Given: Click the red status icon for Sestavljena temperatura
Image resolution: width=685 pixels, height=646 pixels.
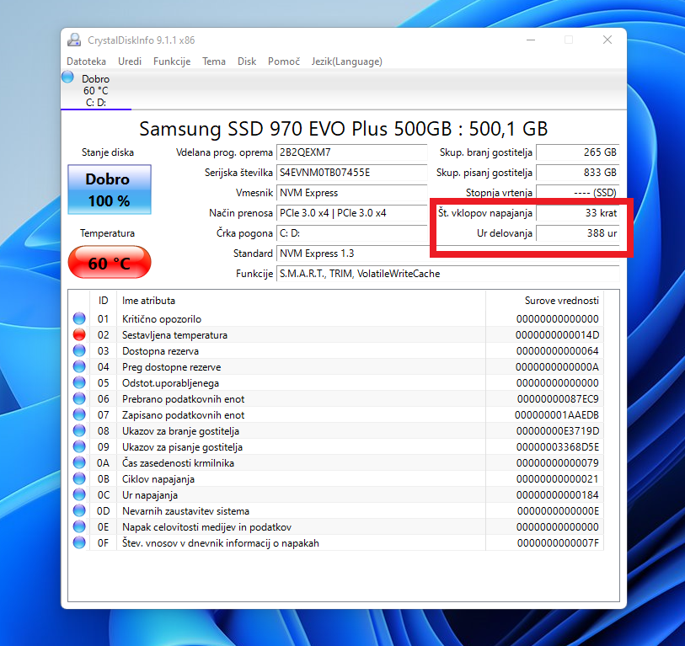Looking at the screenshot, I should point(79,334).
